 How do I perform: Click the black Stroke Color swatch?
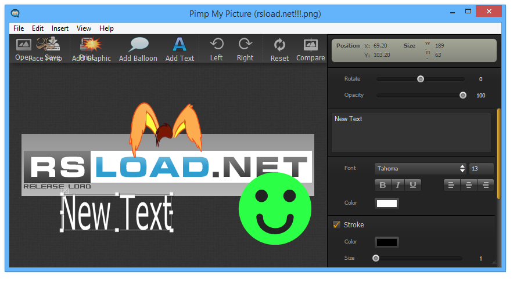click(387, 242)
